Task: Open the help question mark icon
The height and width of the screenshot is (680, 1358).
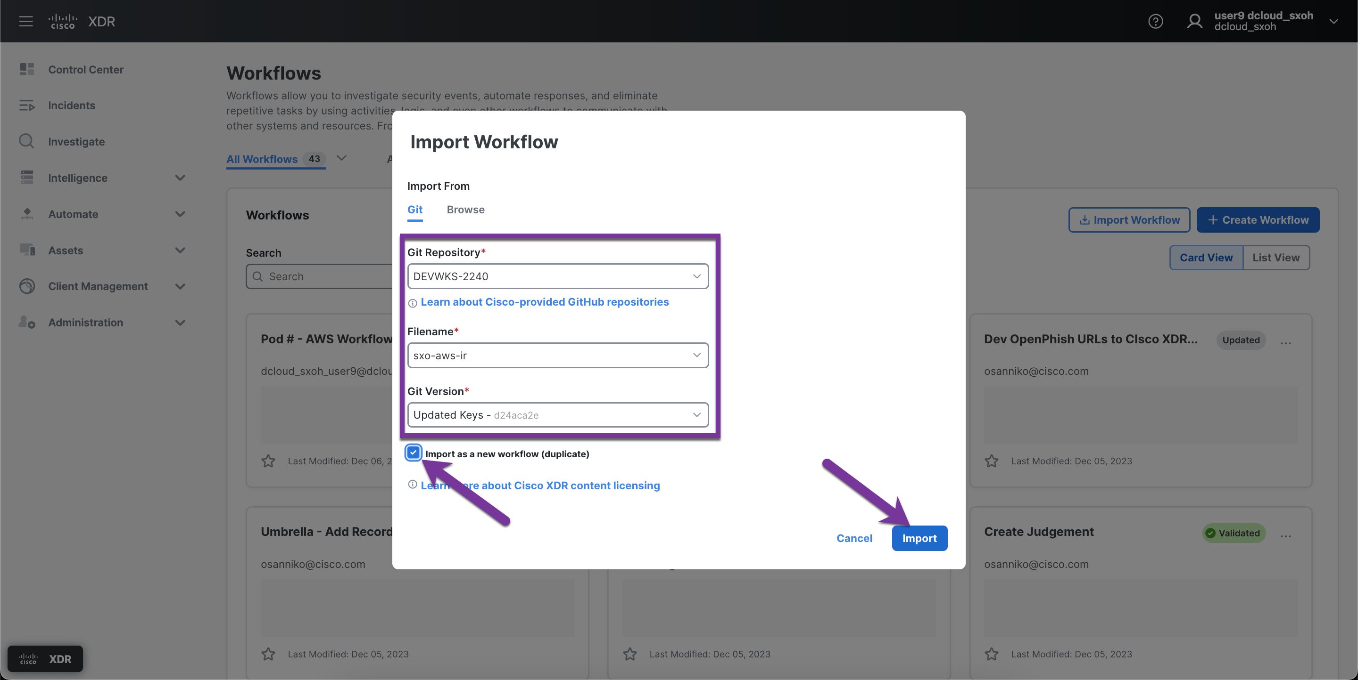Action: (x=1155, y=21)
